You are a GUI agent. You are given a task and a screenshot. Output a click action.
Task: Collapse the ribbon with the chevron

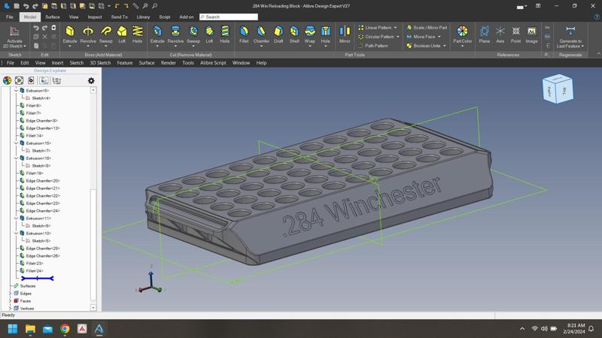[x=598, y=54]
